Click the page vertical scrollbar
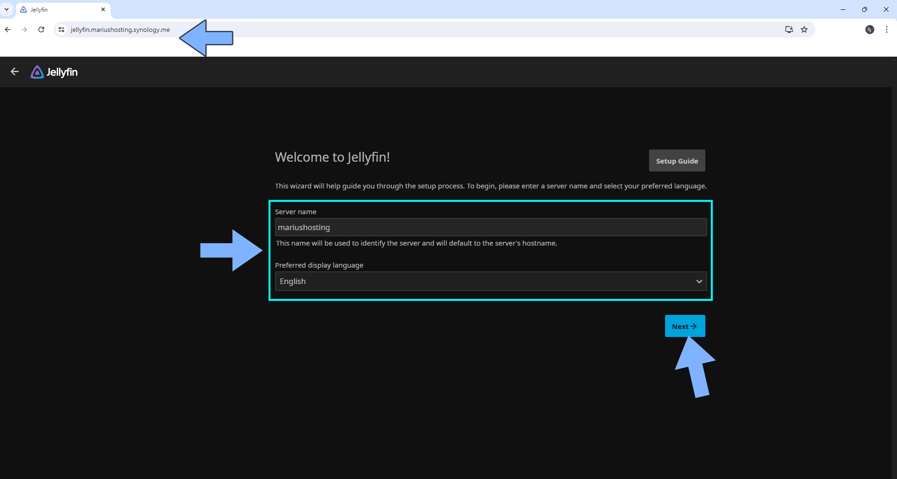 [894, 268]
